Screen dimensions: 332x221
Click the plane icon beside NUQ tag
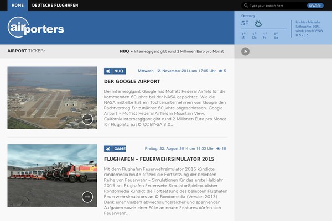[108, 71]
